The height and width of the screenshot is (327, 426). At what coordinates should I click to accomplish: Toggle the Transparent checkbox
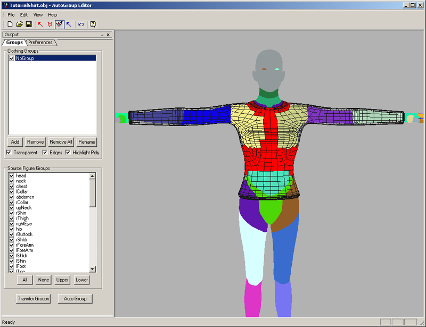(9, 152)
